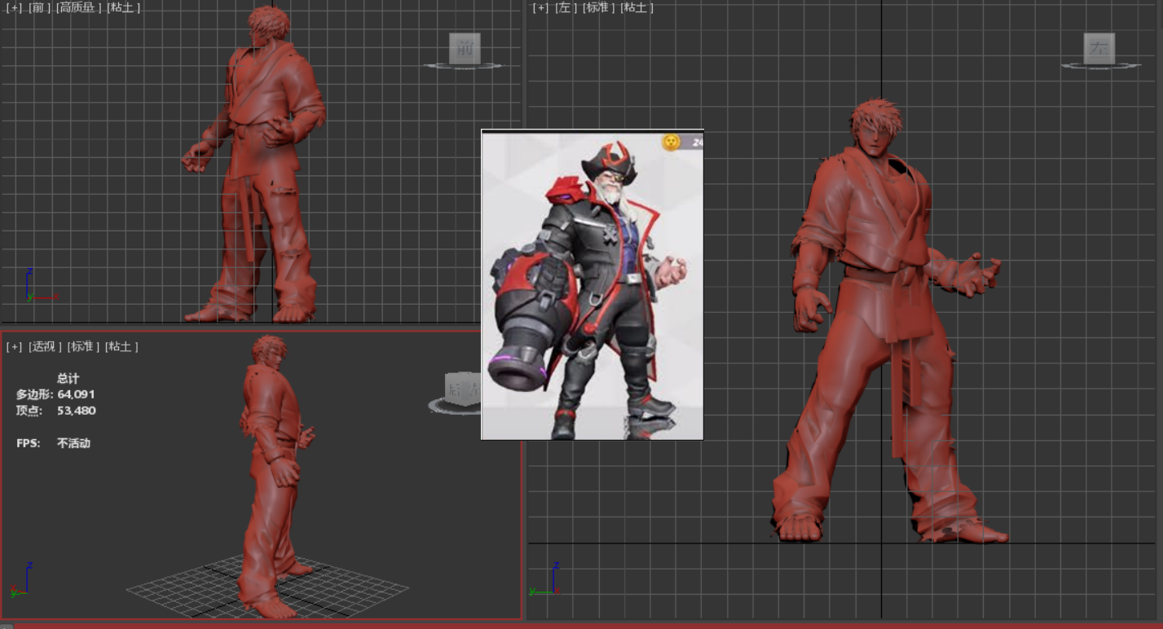Image resolution: width=1163 pixels, height=629 pixels.
Task: Open the [左] view label menu
Action: [566, 7]
